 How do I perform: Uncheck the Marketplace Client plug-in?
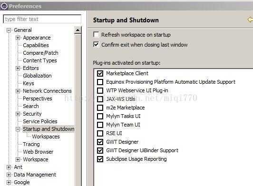coord(100,73)
